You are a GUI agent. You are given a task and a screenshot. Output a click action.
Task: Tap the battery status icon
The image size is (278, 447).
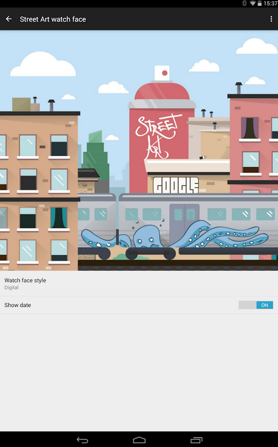259,4
